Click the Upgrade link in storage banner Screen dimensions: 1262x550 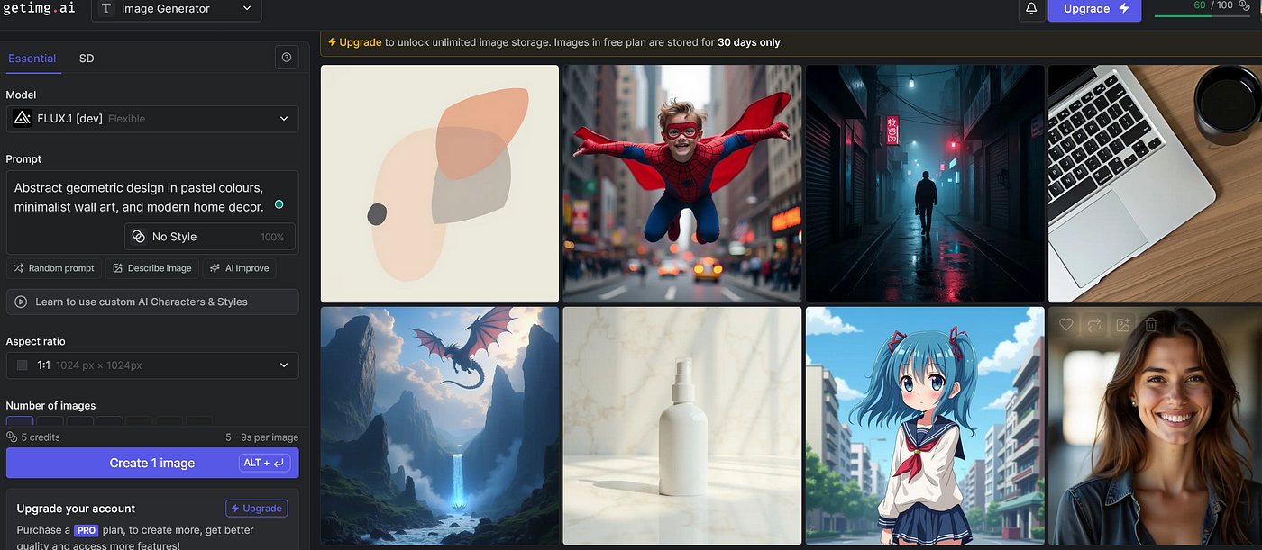click(x=360, y=42)
